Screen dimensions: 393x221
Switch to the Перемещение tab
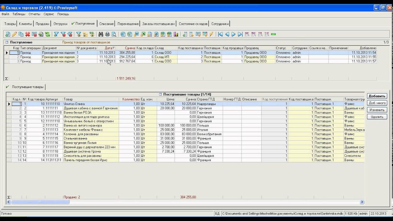tap(128, 24)
